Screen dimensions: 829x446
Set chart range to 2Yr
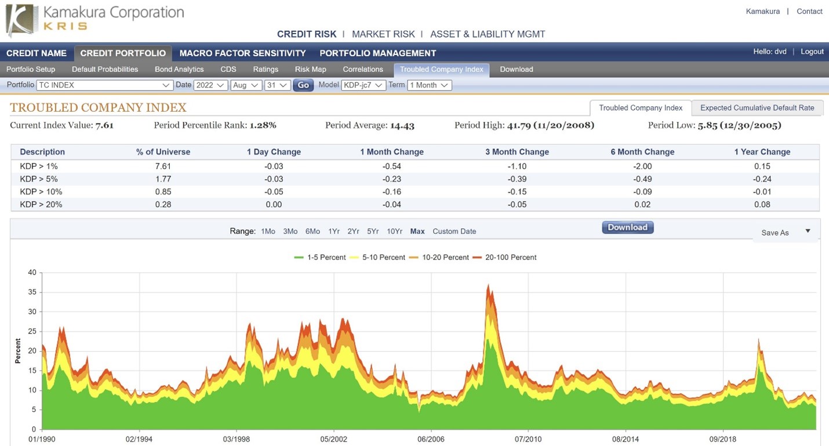(x=354, y=231)
